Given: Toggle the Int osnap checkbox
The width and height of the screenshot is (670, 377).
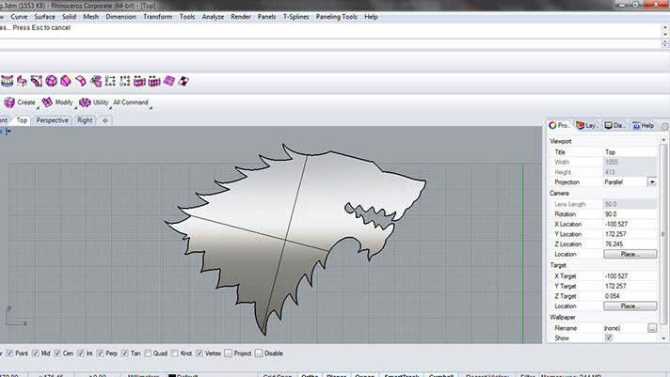Looking at the screenshot, I should [80, 353].
